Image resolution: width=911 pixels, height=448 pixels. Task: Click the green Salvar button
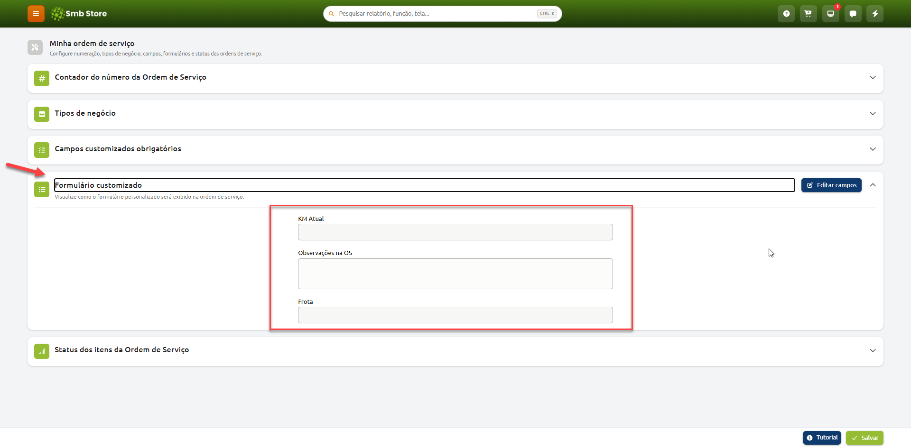pyautogui.click(x=865, y=438)
